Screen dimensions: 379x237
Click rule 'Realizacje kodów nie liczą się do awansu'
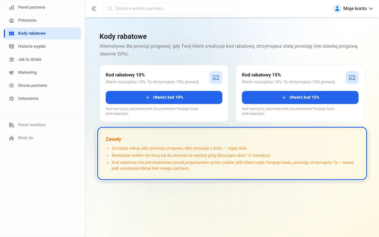pos(191,155)
